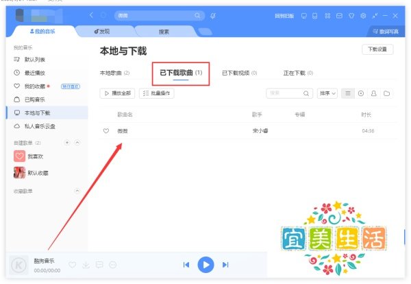This screenshot has height=284, width=411.
Task: Open the player's more options (ellipsis) icon
Action: point(113,265)
